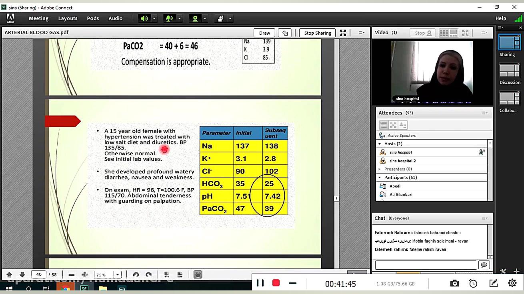Toggle full screen for the Share pod

(x=343, y=33)
